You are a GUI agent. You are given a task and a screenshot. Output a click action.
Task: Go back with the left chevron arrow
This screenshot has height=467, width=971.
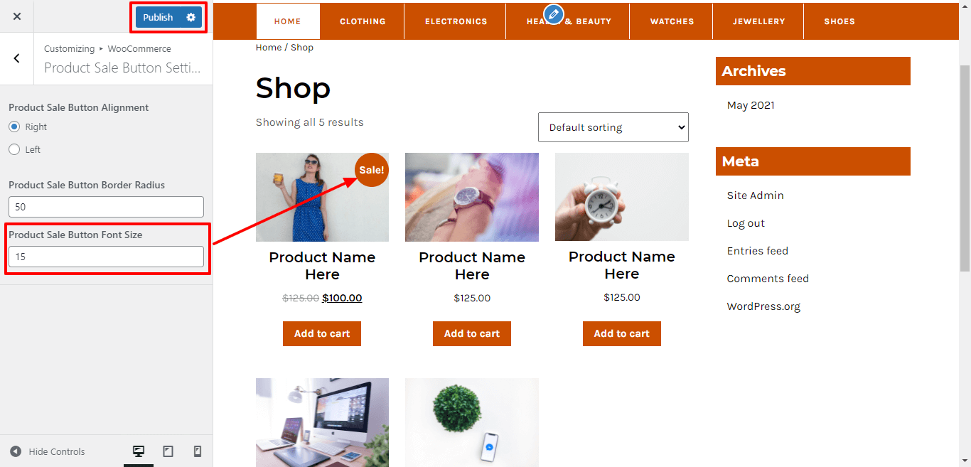[17, 58]
